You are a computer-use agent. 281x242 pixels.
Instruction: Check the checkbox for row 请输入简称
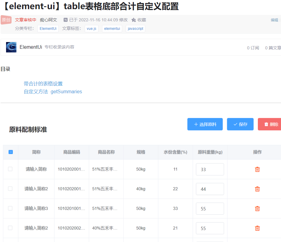(10, 169)
